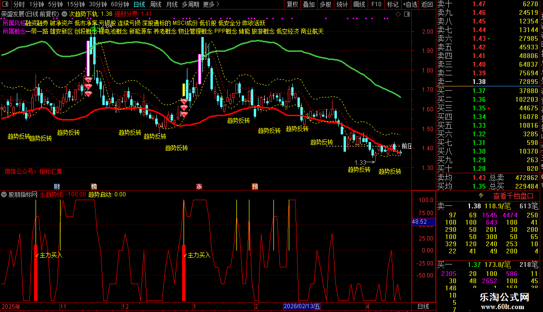The height and width of the screenshot is (312, 543).
Task: Click the 多股 multi-stock button
Action: [325, 4]
